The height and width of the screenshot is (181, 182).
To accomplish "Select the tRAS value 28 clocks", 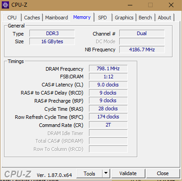I will click(x=108, y=109).
